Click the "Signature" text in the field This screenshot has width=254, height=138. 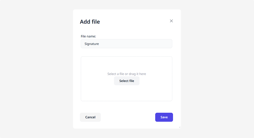pos(92,44)
